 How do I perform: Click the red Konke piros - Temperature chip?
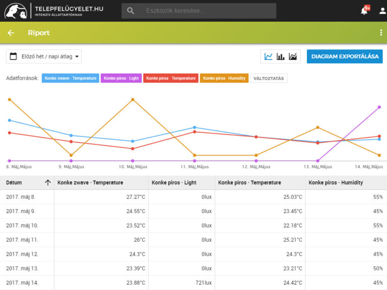tap(171, 78)
